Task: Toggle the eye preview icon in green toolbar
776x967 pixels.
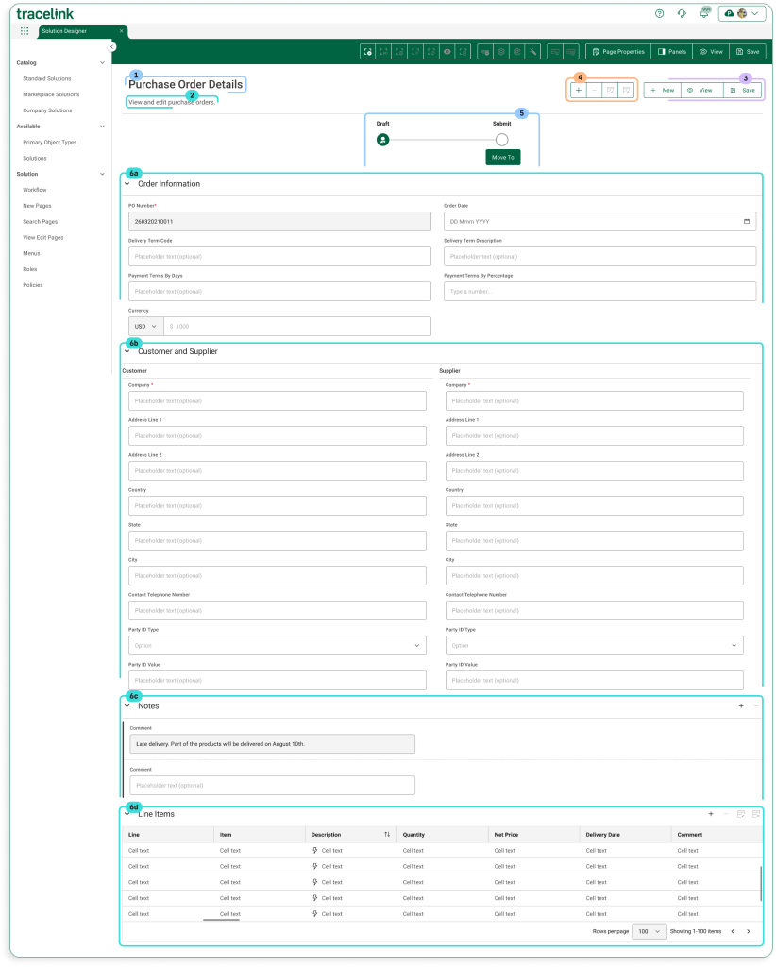Action: point(447,52)
